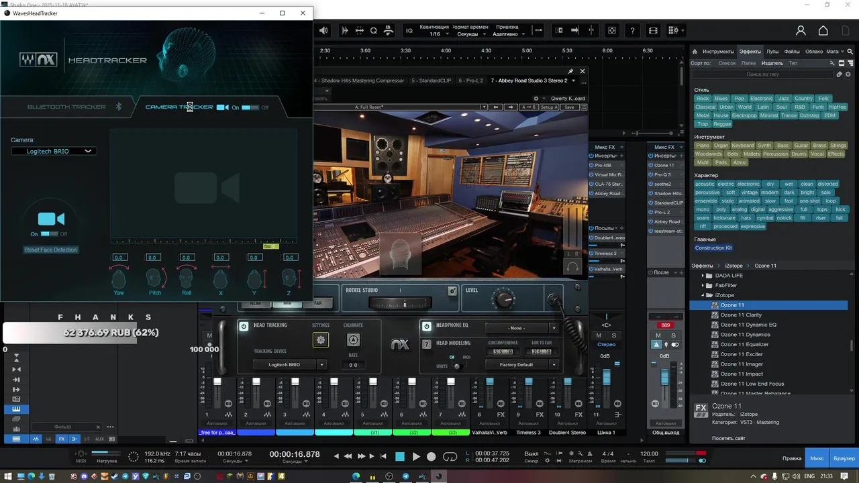Open the Лупы browser tab

point(772,52)
